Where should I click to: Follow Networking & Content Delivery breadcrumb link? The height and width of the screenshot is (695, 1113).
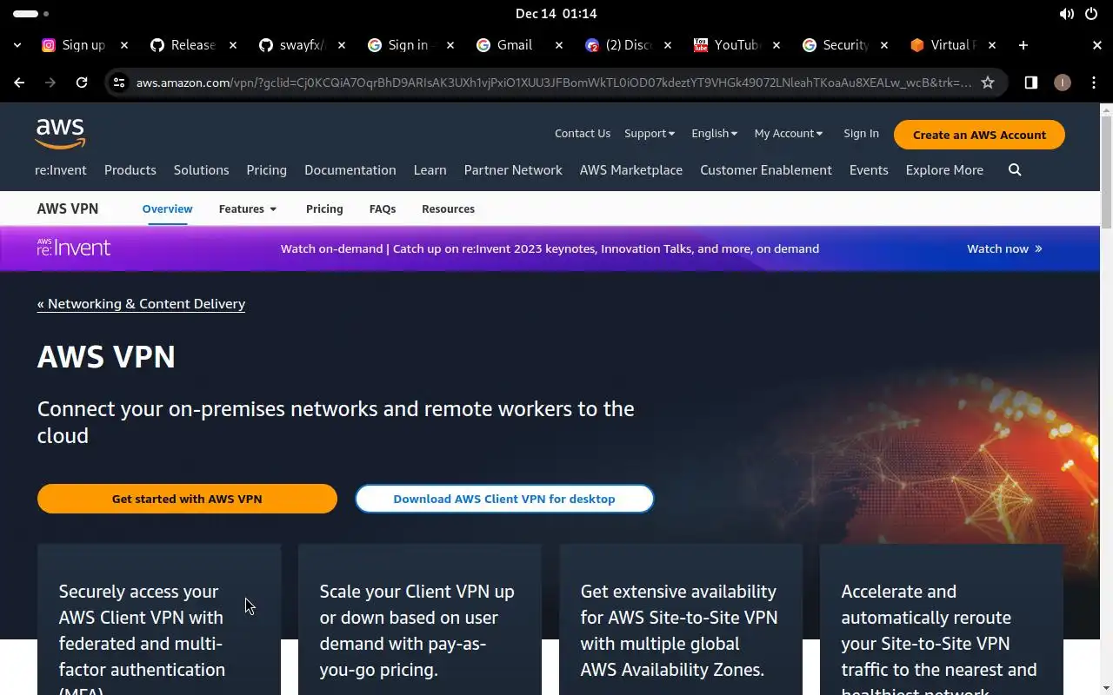click(x=141, y=304)
